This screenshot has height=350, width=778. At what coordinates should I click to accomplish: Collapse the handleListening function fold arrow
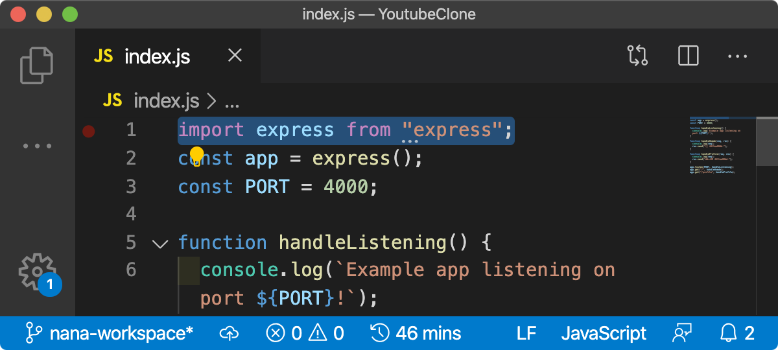tap(159, 244)
